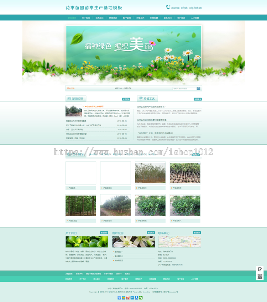Click the 新闻资讯 section heading icon
Viewport: 267px width, 302px height.
(69, 99)
